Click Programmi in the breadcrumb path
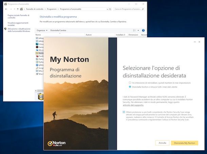Image resolution: width=207 pixels, height=154 pixels. (x=52, y=9)
